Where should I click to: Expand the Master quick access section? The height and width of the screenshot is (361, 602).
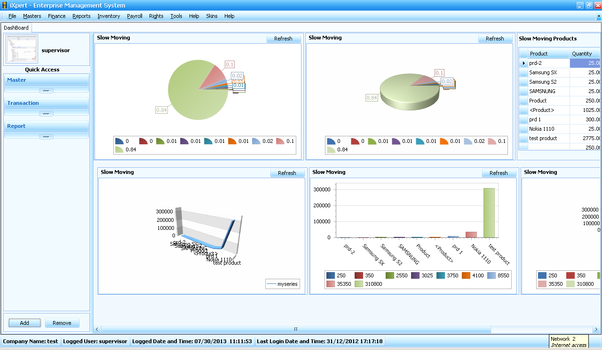[x=46, y=91]
